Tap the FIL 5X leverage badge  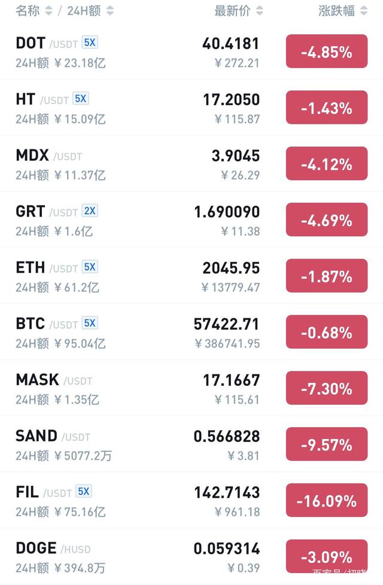(x=84, y=491)
